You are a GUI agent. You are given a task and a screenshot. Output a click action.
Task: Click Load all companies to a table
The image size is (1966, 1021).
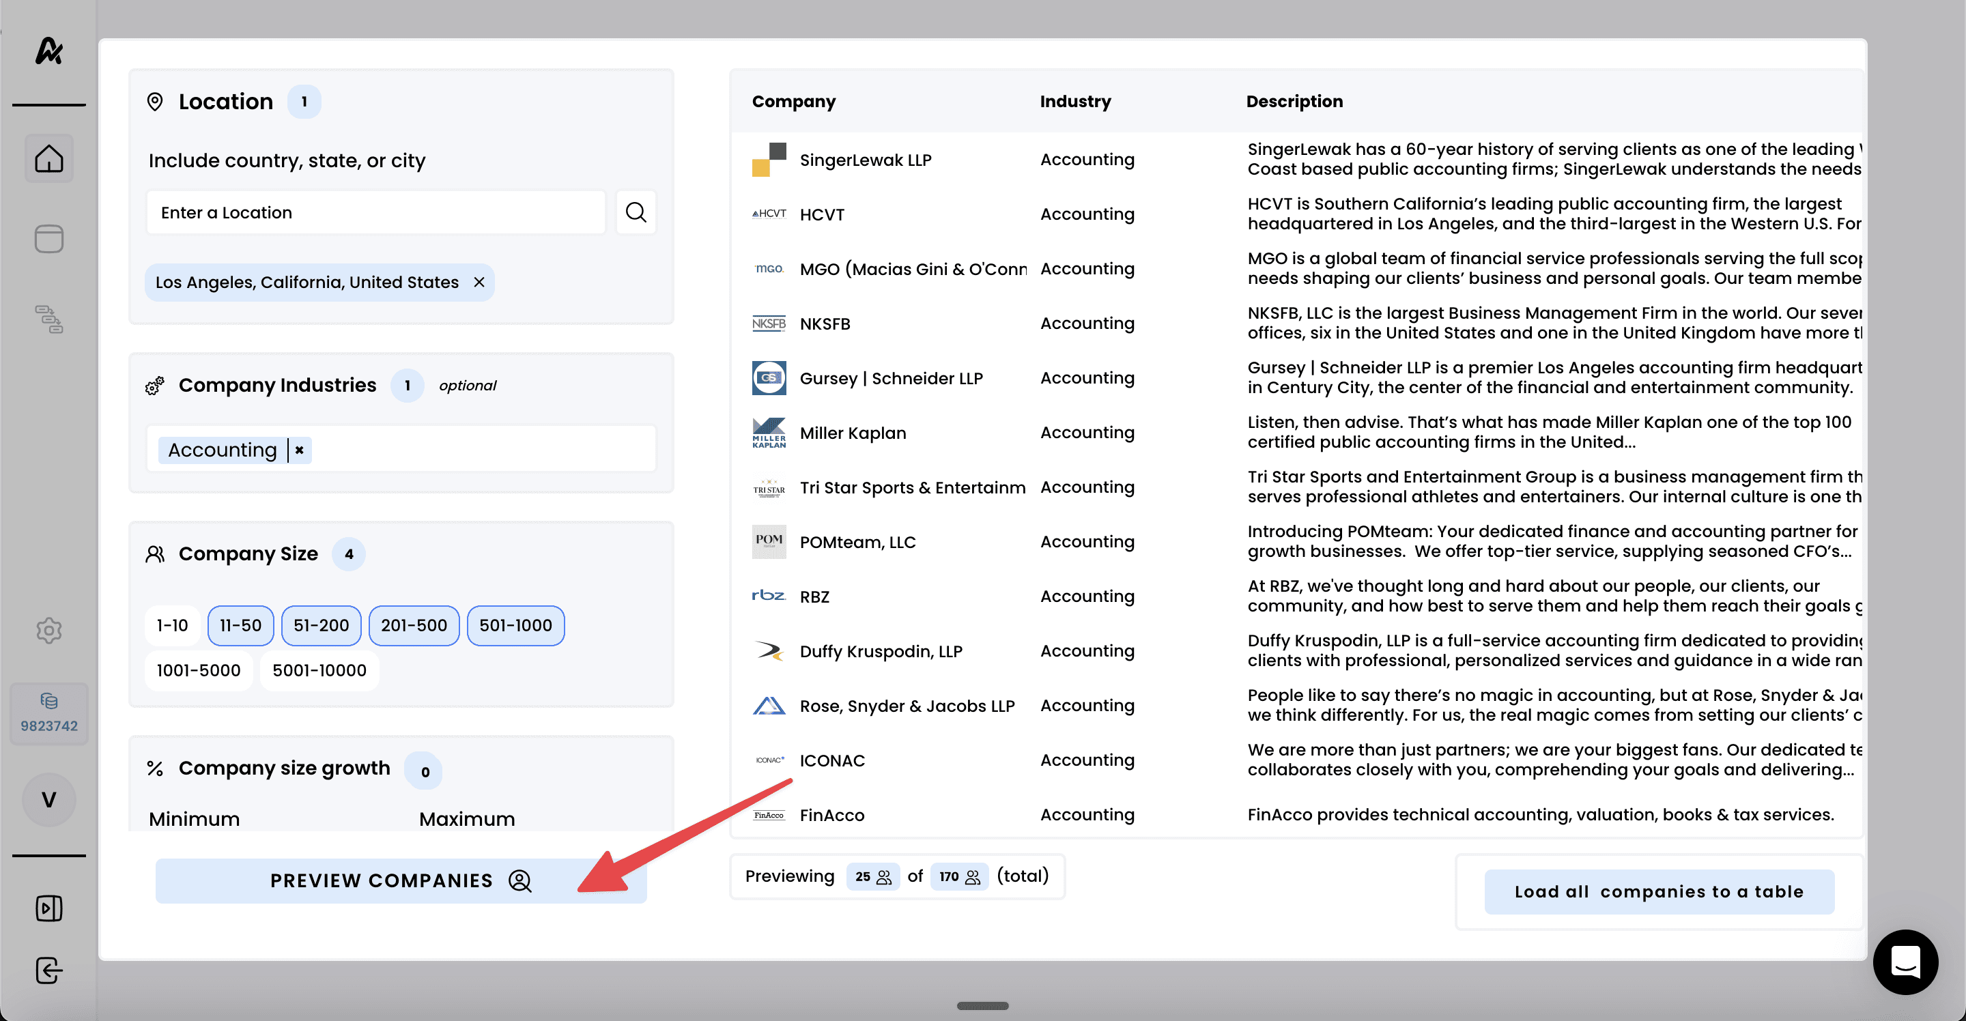point(1658,891)
